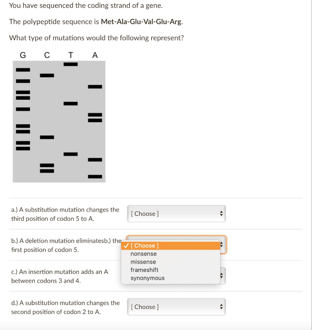Click the stepper arrows beside the open dropdown
The width and height of the screenshot is (312, 330).
221,245
